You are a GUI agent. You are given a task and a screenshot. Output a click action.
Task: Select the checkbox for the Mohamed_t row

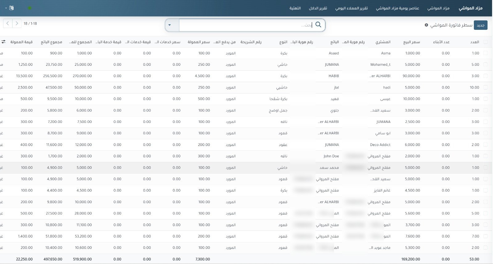tap(486, 65)
